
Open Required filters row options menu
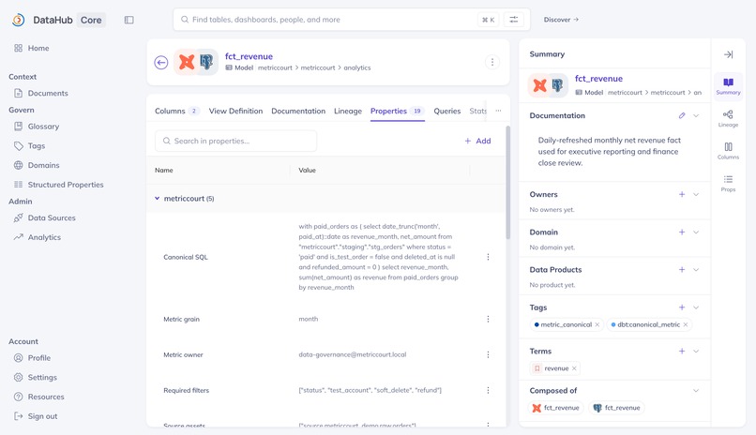tap(488, 390)
